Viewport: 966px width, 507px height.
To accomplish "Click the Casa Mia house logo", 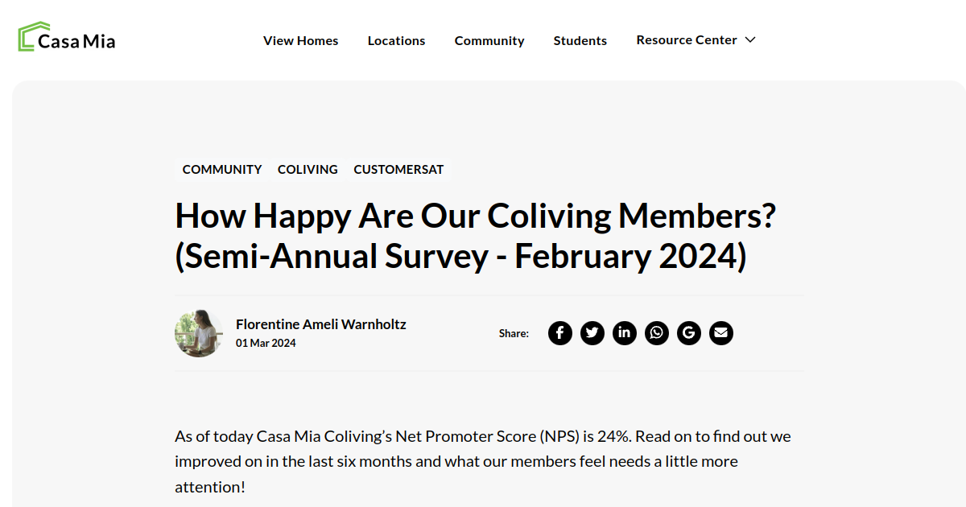I will [31, 37].
